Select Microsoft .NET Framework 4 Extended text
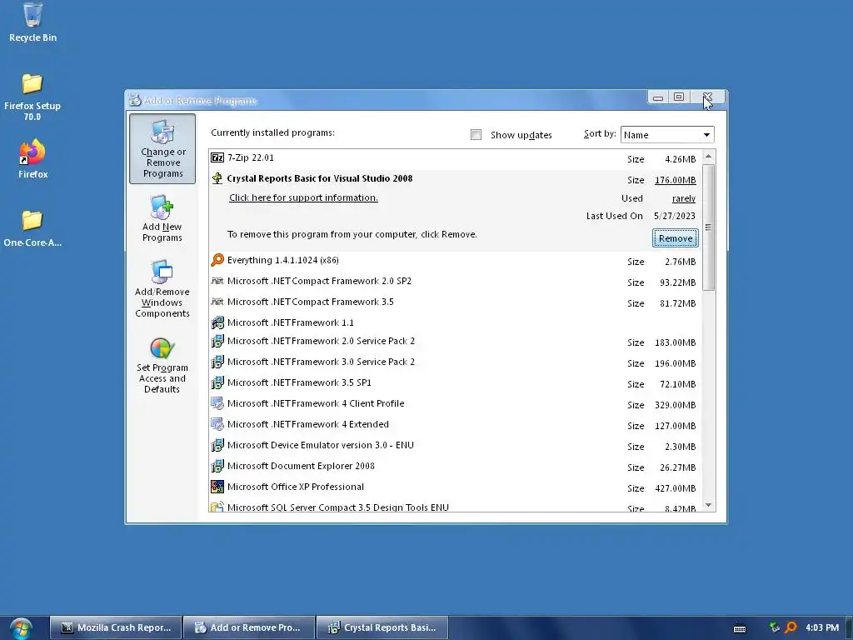 pyautogui.click(x=308, y=424)
